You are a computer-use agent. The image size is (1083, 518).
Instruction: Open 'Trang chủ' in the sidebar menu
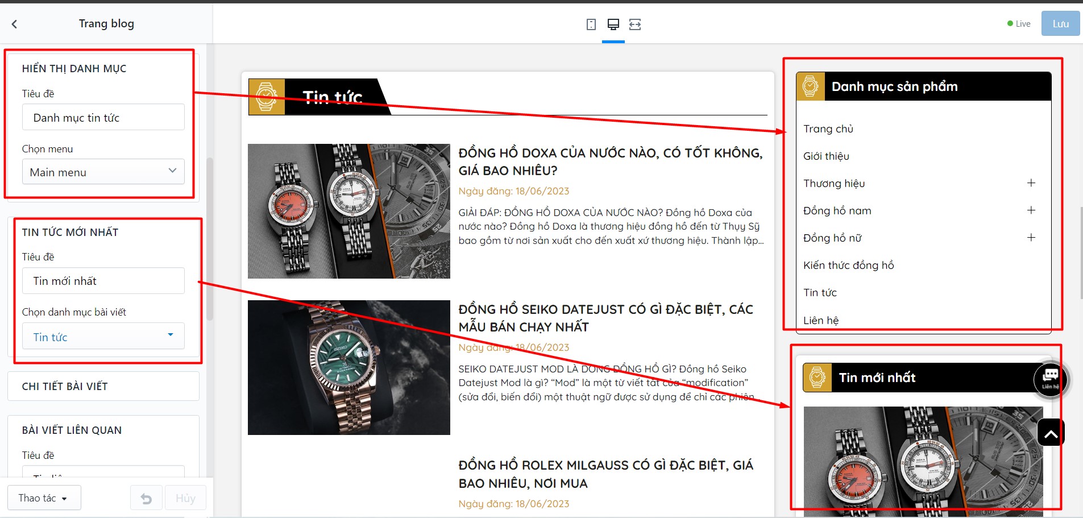828,129
